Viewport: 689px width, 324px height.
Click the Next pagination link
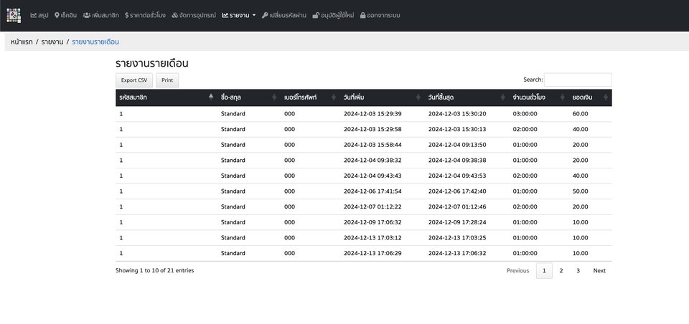(599, 271)
